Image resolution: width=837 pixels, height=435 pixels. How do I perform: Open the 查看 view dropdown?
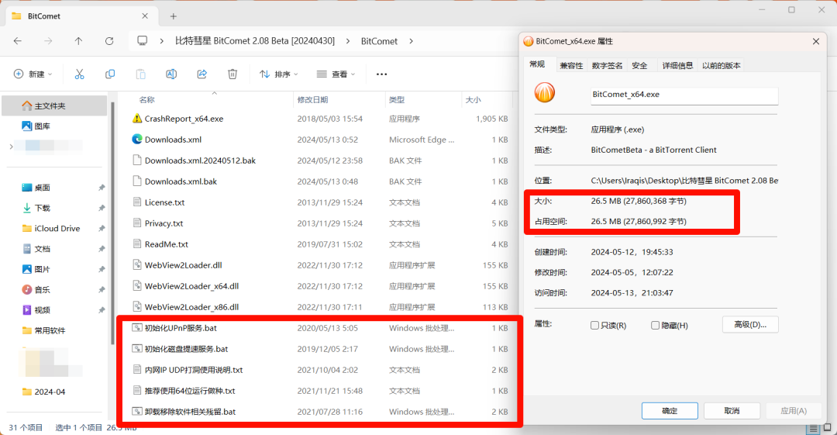[336, 74]
